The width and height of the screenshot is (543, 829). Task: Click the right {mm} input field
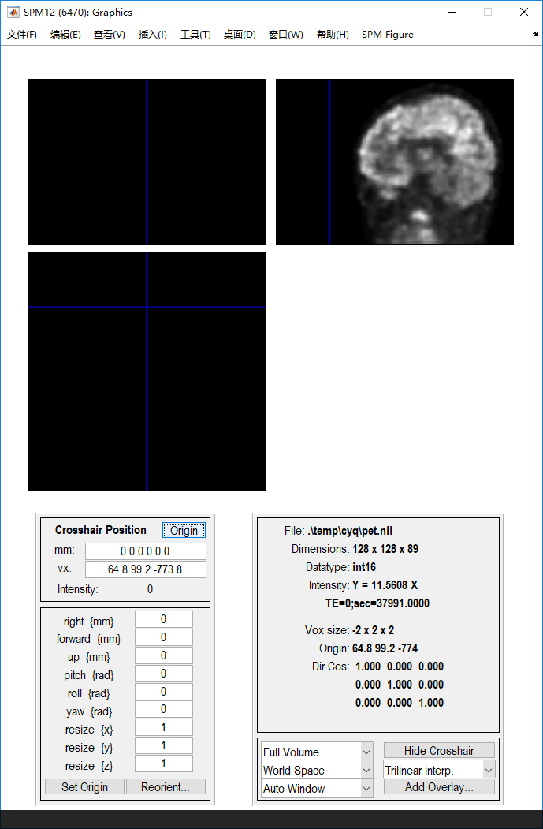164,619
